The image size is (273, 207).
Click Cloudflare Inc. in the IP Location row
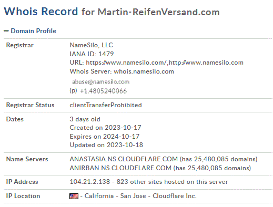pos(175,196)
